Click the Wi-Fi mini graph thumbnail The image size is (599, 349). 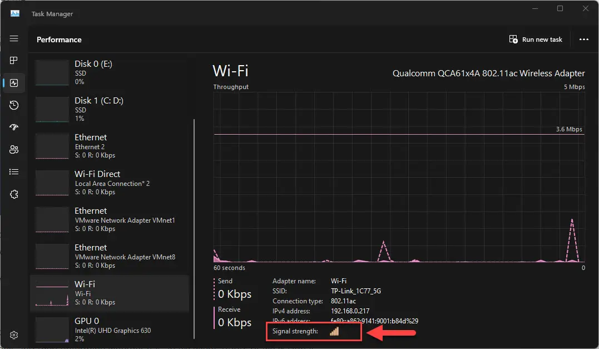(52, 293)
